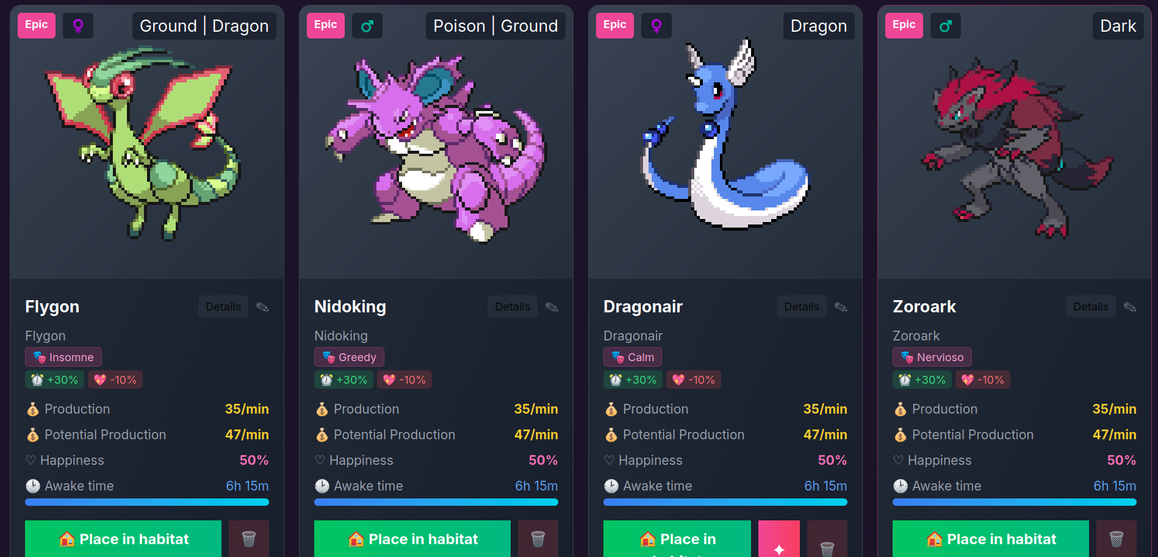Place Nidoking in habitat
Image resolution: width=1158 pixels, height=557 pixels.
point(412,539)
